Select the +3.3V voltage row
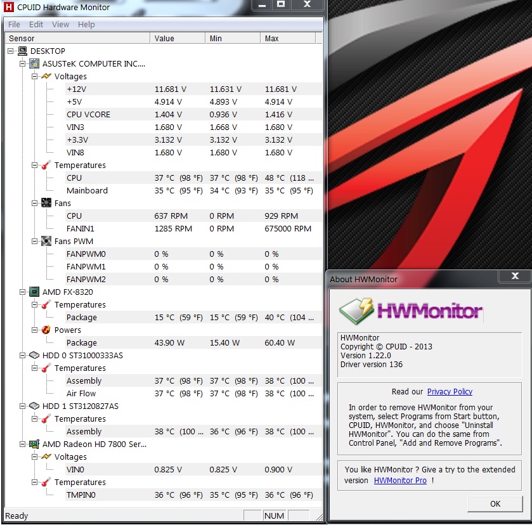This screenshot has height=525, width=532. 193,140
